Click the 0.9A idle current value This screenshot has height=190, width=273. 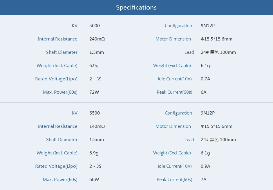point(205,166)
